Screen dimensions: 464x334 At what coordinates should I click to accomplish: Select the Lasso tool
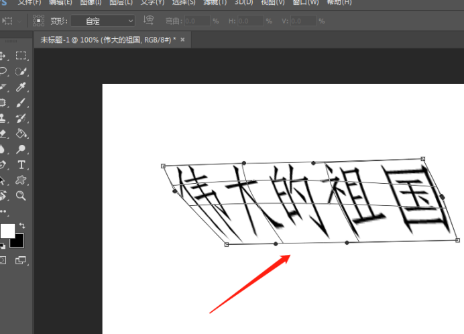(3, 71)
